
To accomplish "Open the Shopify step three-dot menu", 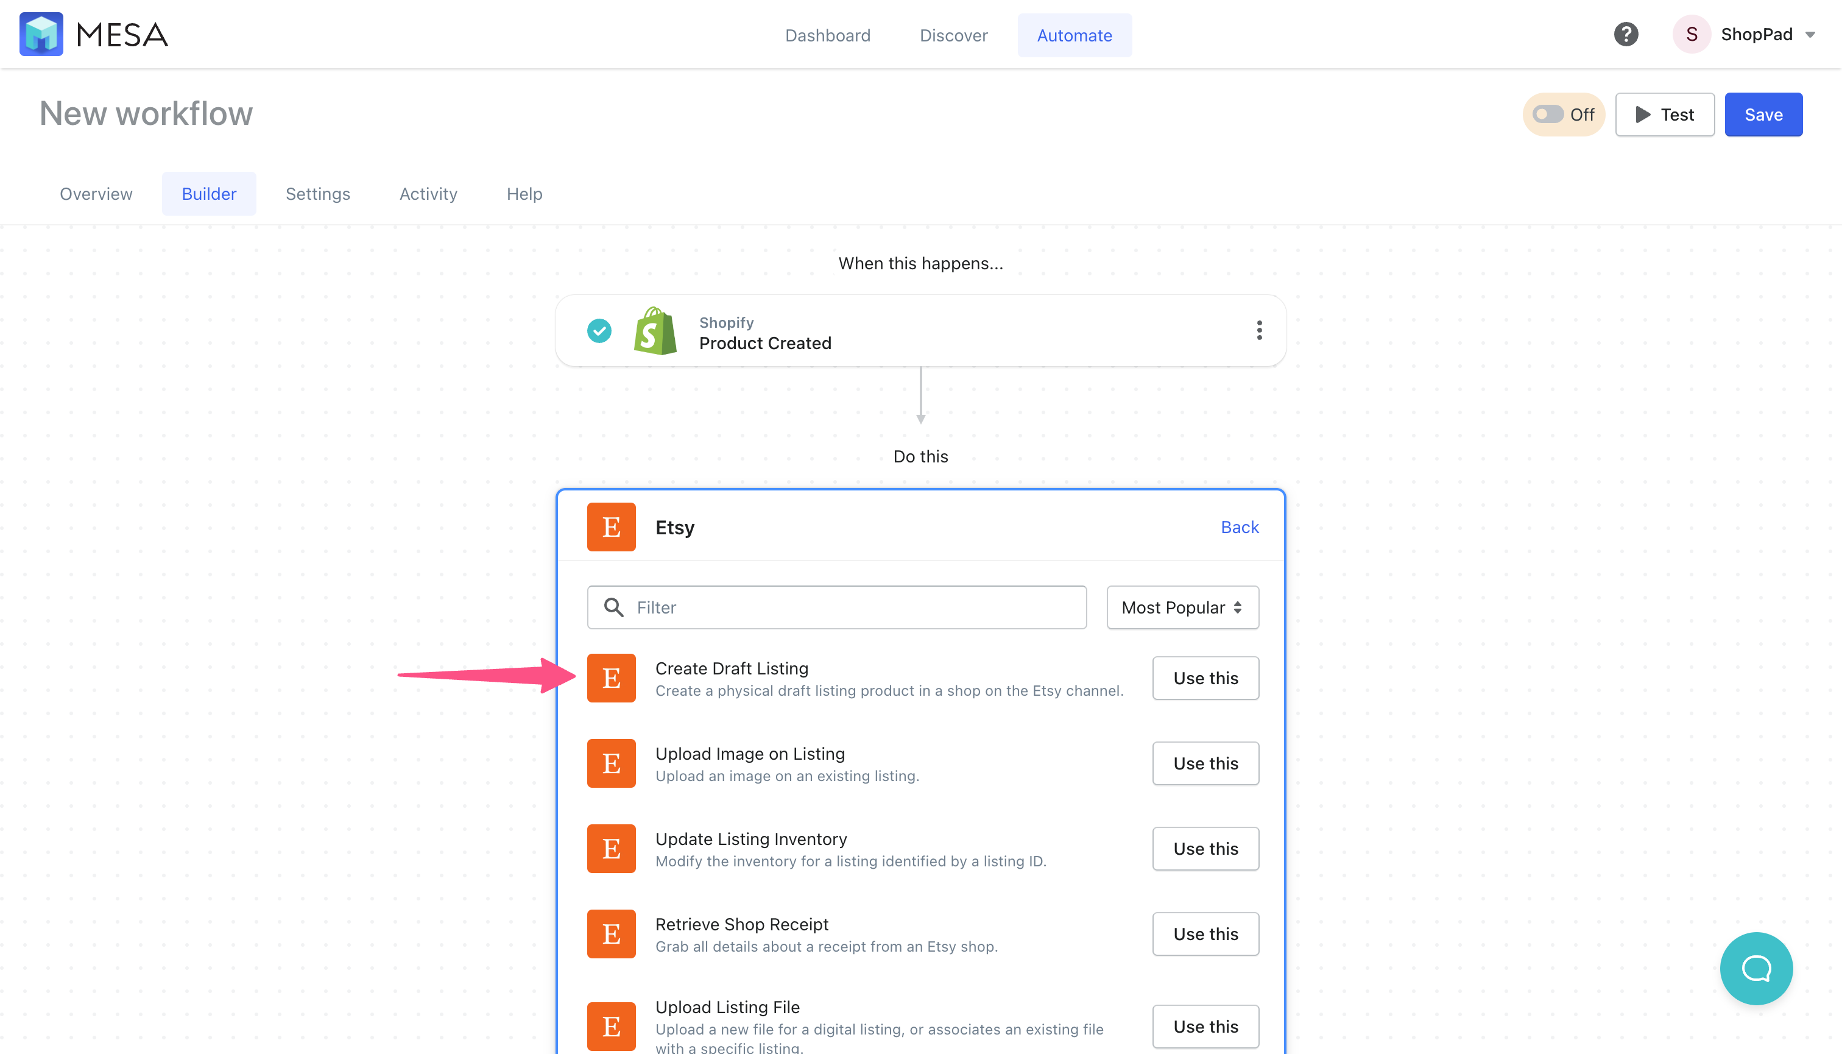I will pos(1259,331).
